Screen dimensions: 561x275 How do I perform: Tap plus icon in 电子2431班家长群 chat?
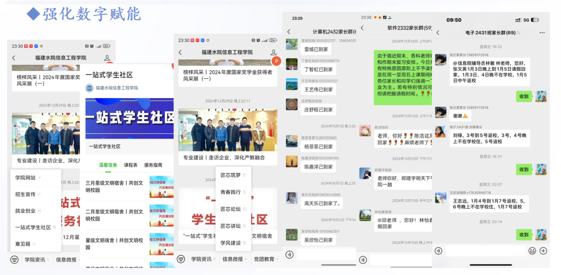point(543,251)
